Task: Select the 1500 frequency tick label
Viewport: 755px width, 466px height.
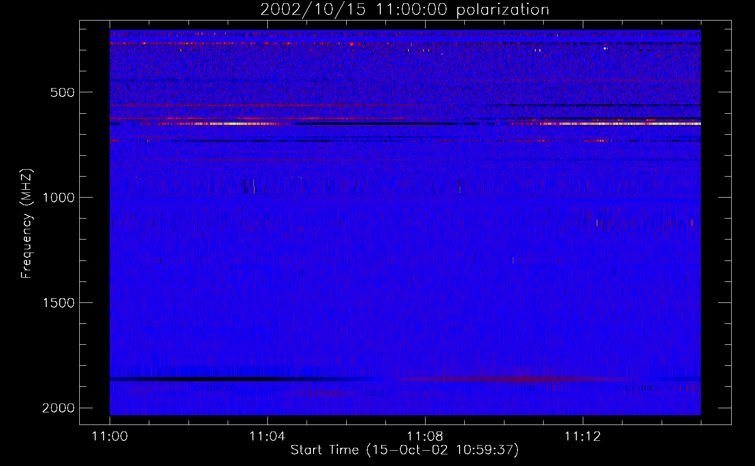Action: click(x=58, y=303)
